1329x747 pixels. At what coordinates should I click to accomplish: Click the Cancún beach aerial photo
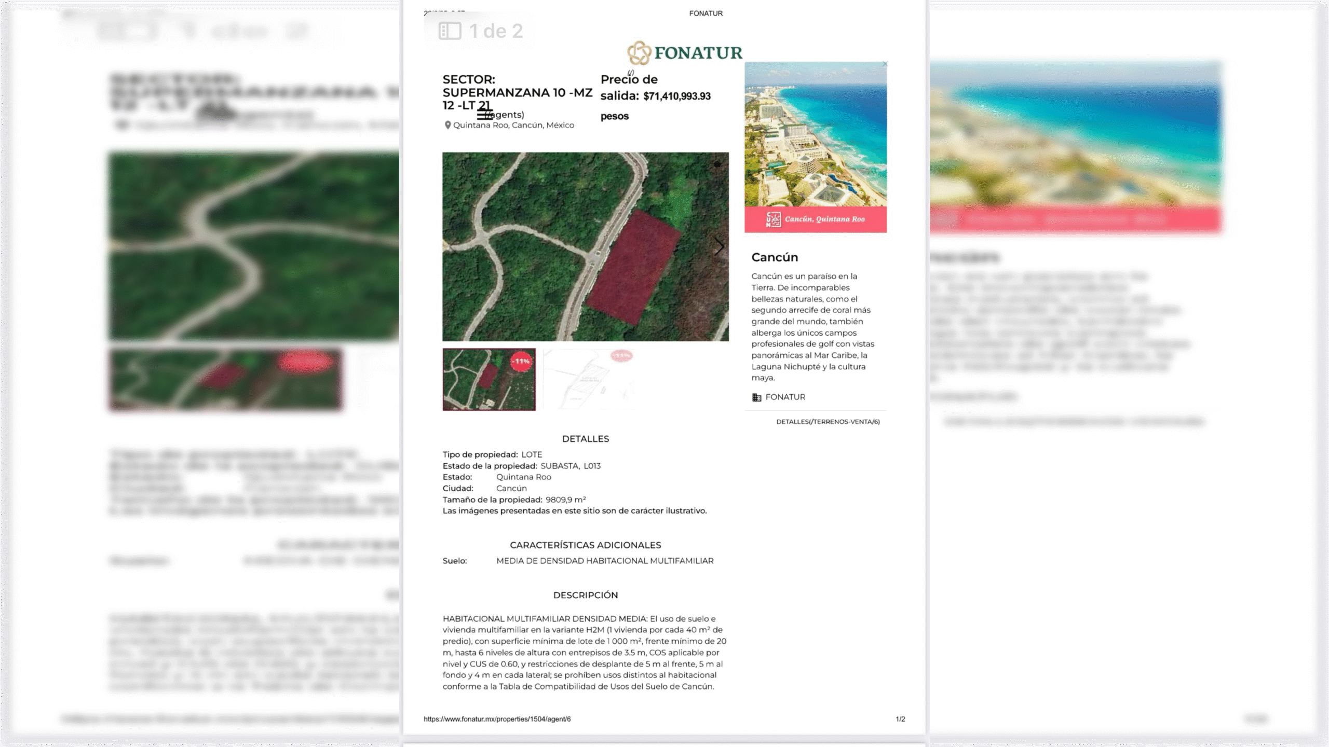click(x=815, y=135)
